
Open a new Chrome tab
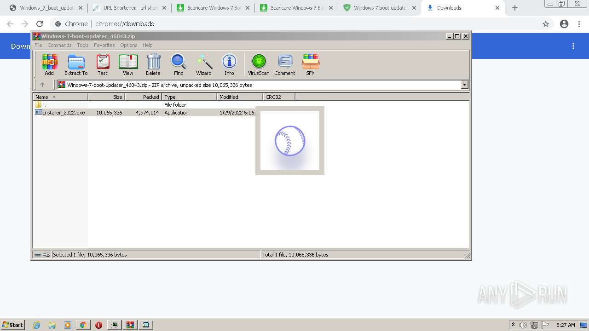pos(515,8)
